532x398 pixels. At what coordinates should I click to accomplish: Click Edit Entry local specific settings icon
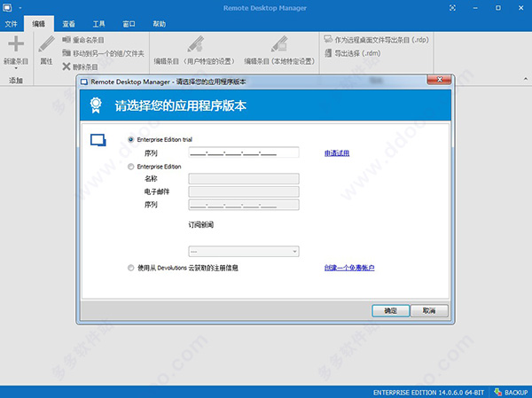pos(279,43)
